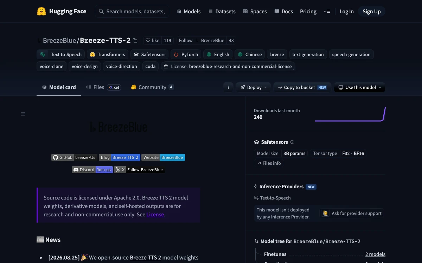
Task: Like the Breeze-TTS-2 model
Action: (153, 40)
